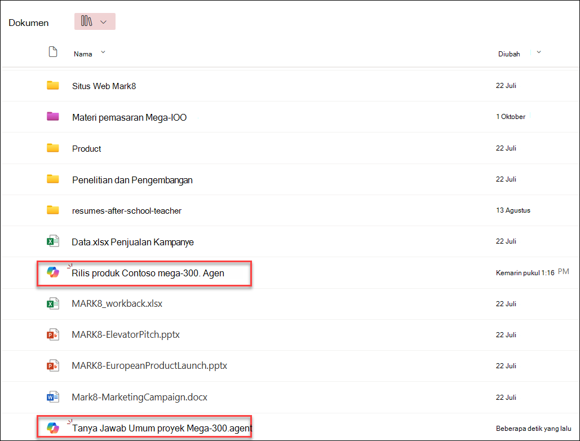Click Copilot agent icon for Tanya Jawab Umum

pos(53,428)
